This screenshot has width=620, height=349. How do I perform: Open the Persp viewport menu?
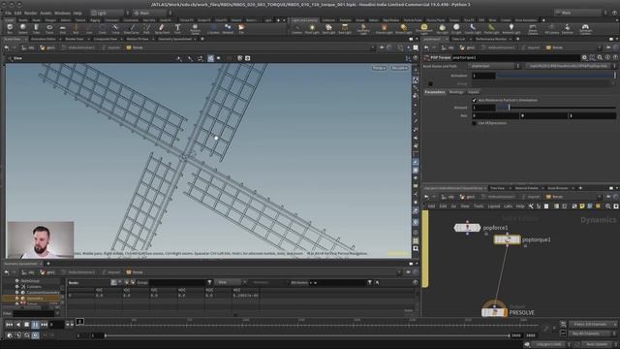379,68
